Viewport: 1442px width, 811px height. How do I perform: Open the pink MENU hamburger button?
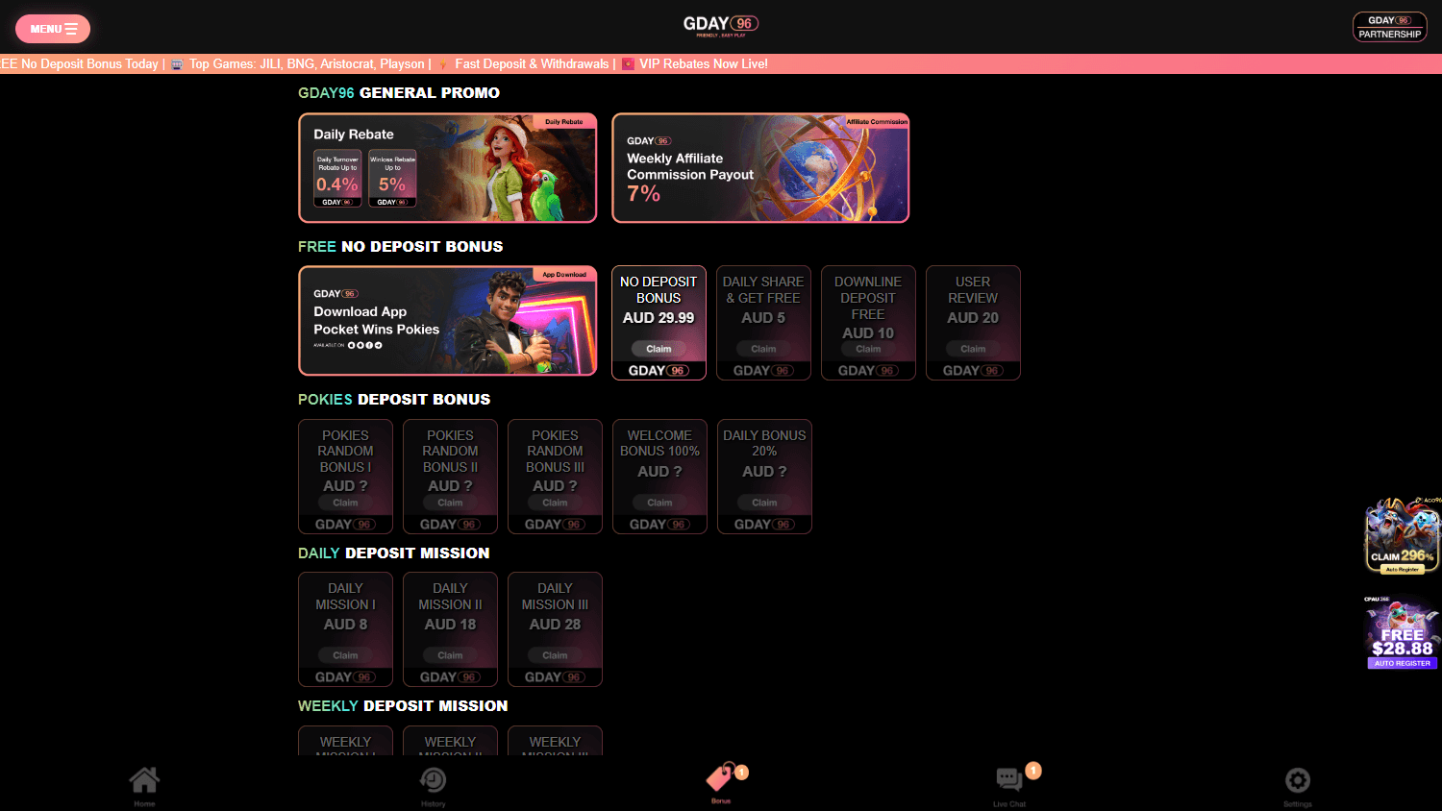[x=53, y=29]
